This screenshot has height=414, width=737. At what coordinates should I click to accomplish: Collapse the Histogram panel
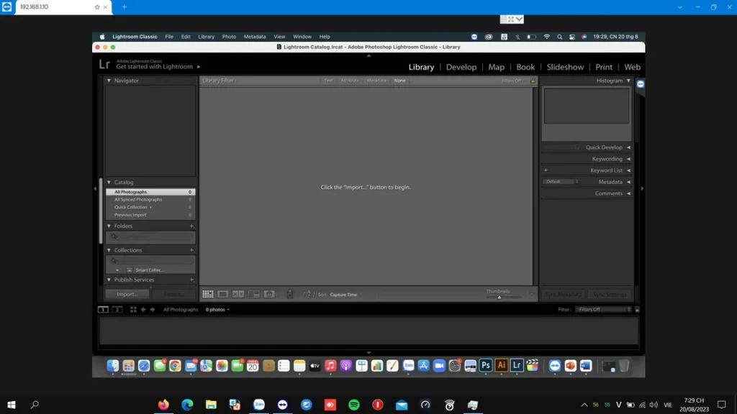(628, 80)
